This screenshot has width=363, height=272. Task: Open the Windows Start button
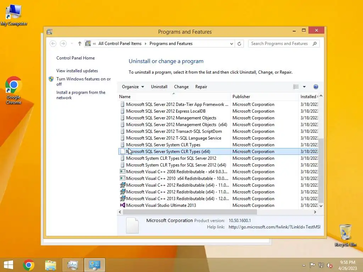pos(9,265)
